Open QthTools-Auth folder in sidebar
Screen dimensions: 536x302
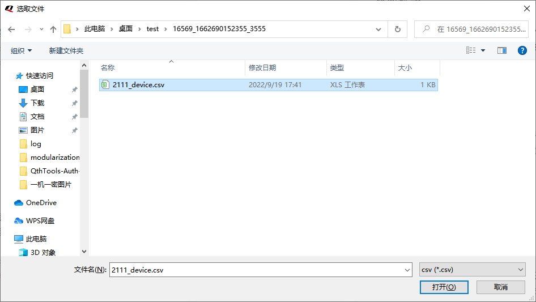pyautogui.click(x=49, y=171)
